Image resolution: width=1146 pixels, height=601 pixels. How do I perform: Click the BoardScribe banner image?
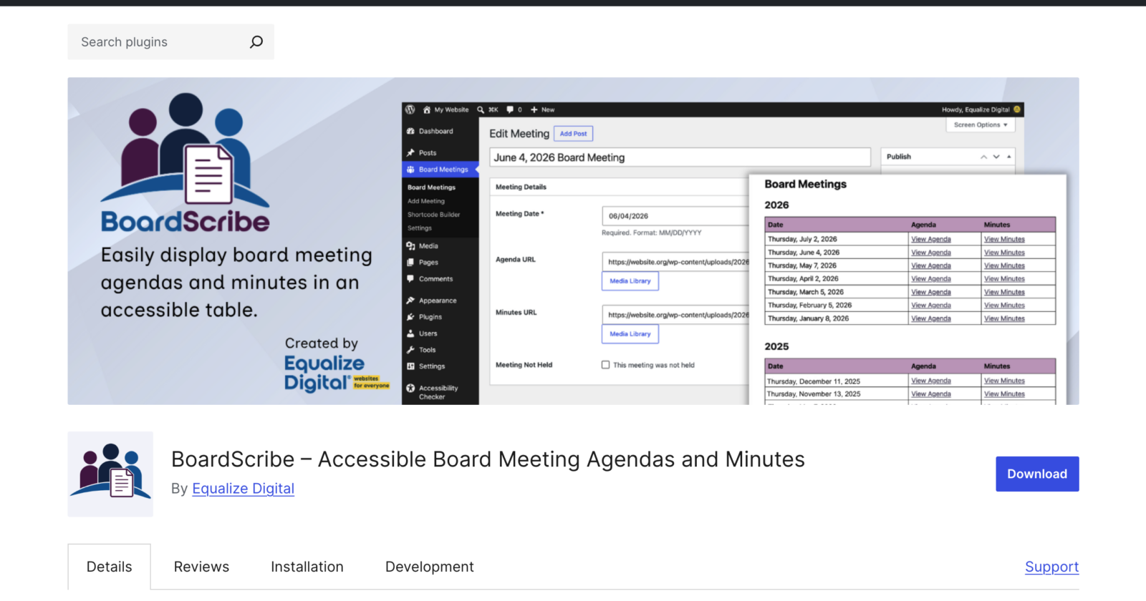click(573, 241)
